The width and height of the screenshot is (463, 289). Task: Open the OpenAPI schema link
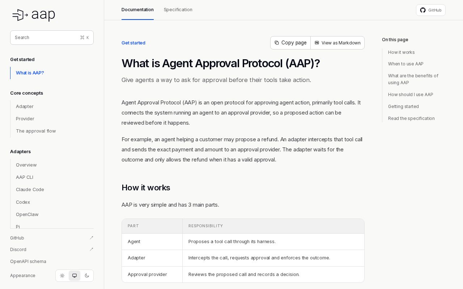28,262
